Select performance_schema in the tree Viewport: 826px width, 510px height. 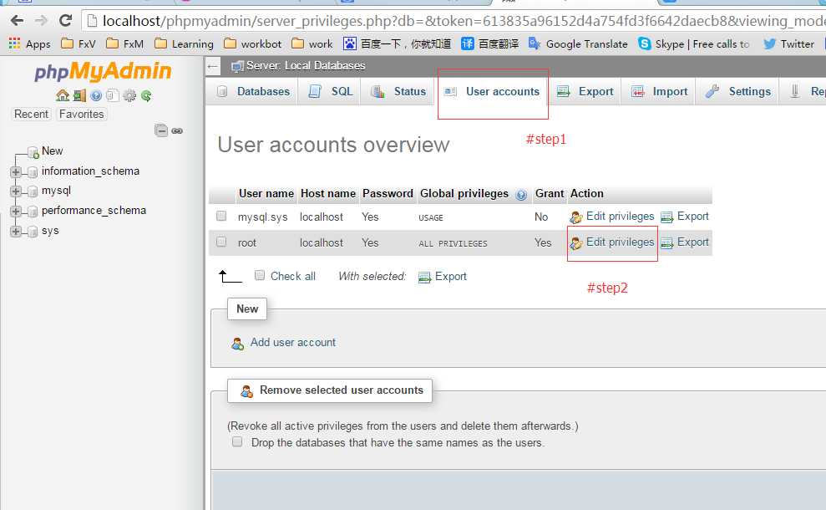(x=94, y=211)
